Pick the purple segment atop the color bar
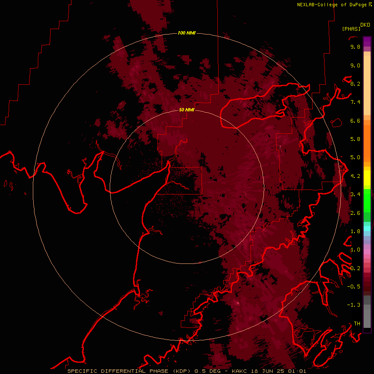This screenshot has width=374, height=374. click(367, 42)
